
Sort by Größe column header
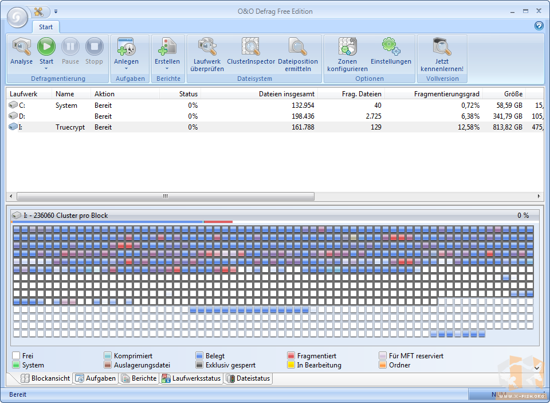tap(504, 94)
